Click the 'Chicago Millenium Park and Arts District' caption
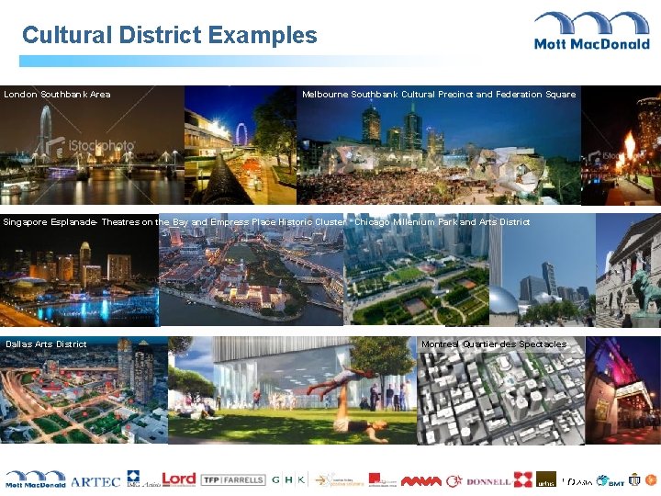Screen dimensions: 661x496 (442, 222)
